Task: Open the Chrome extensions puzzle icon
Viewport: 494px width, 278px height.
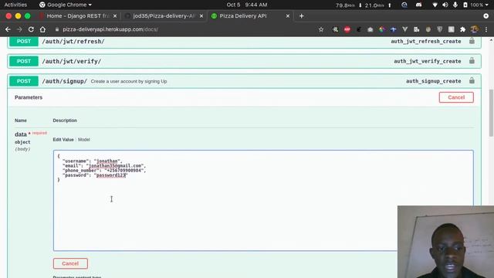Action: point(462,29)
